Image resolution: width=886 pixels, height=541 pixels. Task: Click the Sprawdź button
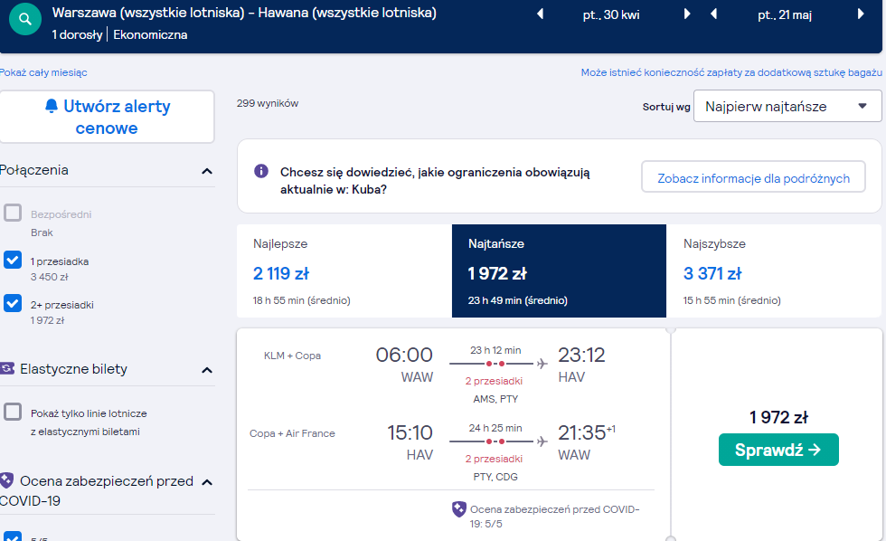point(778,450)
